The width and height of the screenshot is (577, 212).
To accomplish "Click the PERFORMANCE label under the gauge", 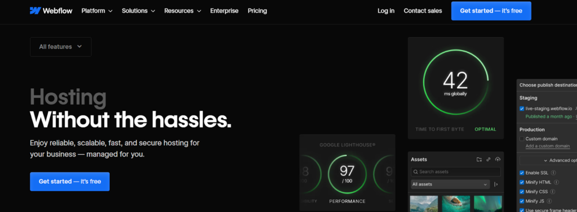I will point(347,201).
